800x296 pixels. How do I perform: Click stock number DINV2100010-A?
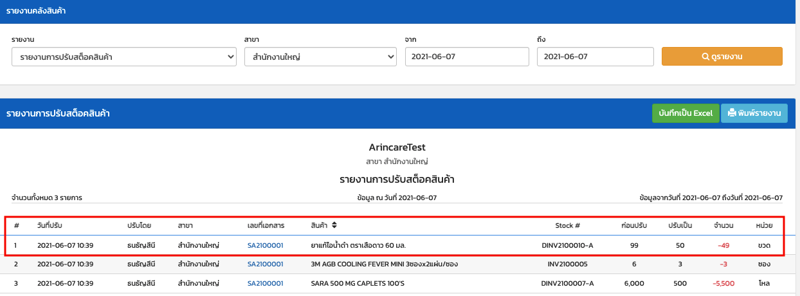coord(567,245)
